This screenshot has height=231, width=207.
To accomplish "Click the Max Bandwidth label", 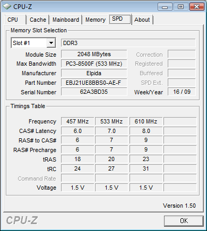I will pos(36,64).
